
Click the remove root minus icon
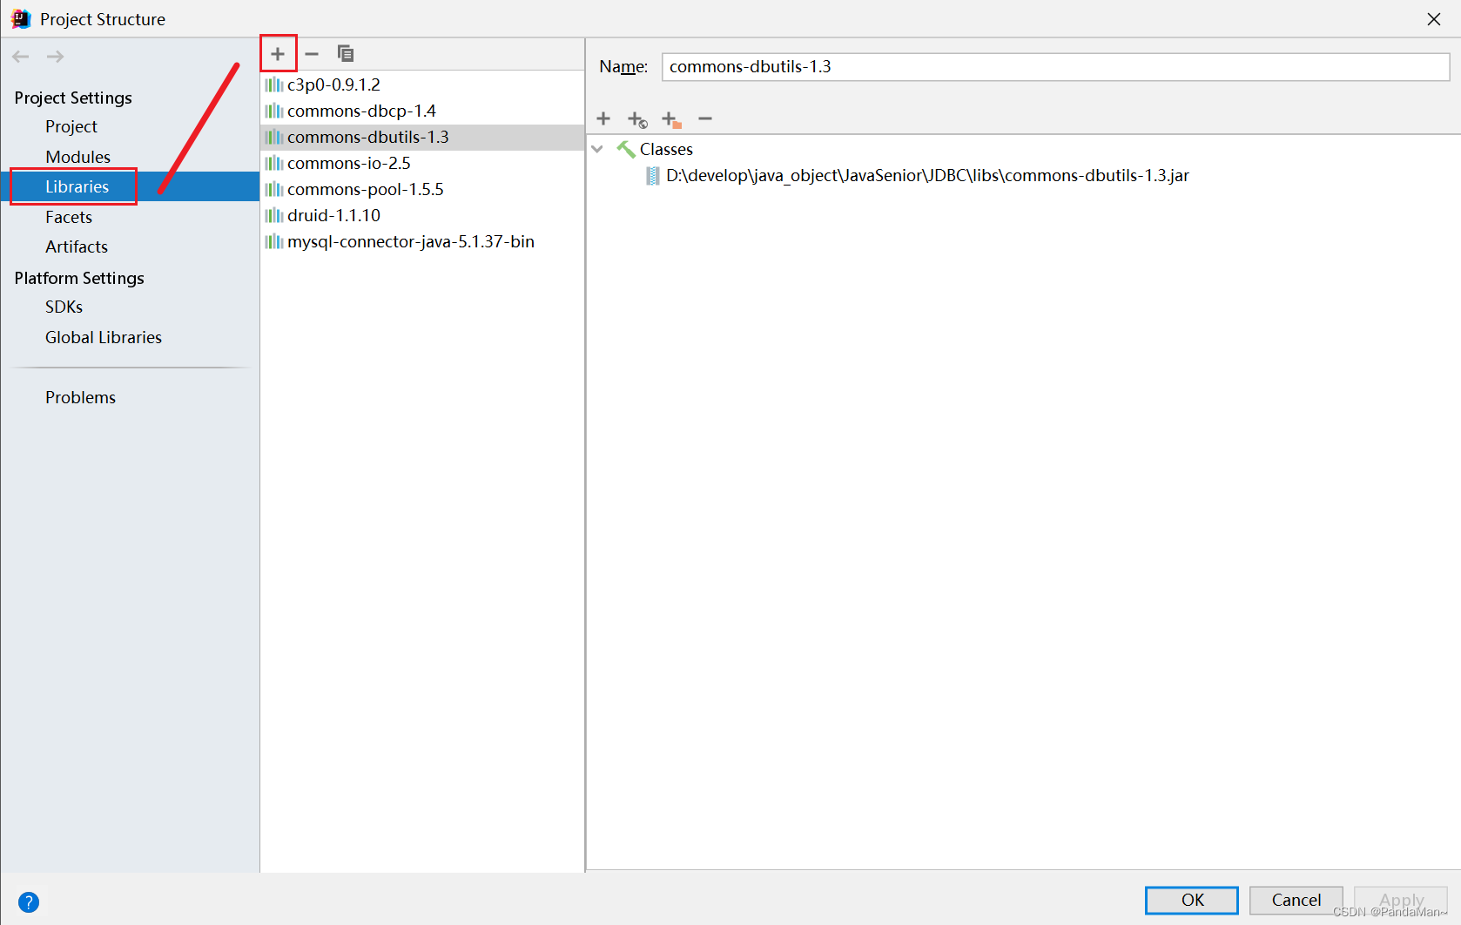705,118
